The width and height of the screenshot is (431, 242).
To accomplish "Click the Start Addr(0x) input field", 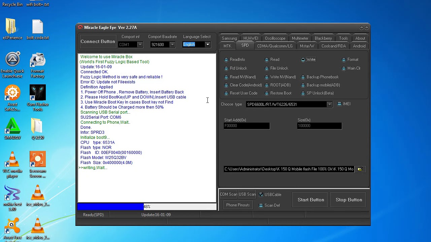I will tap(247, 126).
